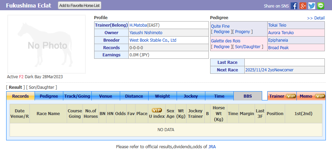This screenshot has width=332, height=153.
Task: Open the pedigree Detail link
Action: point(316,18)
